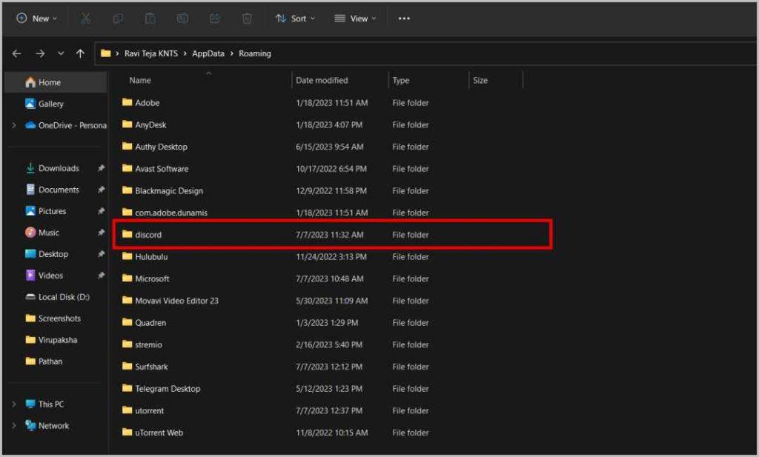Expand the This PC tree node
This screenshot has height=457, width=759.
point(13,404)
